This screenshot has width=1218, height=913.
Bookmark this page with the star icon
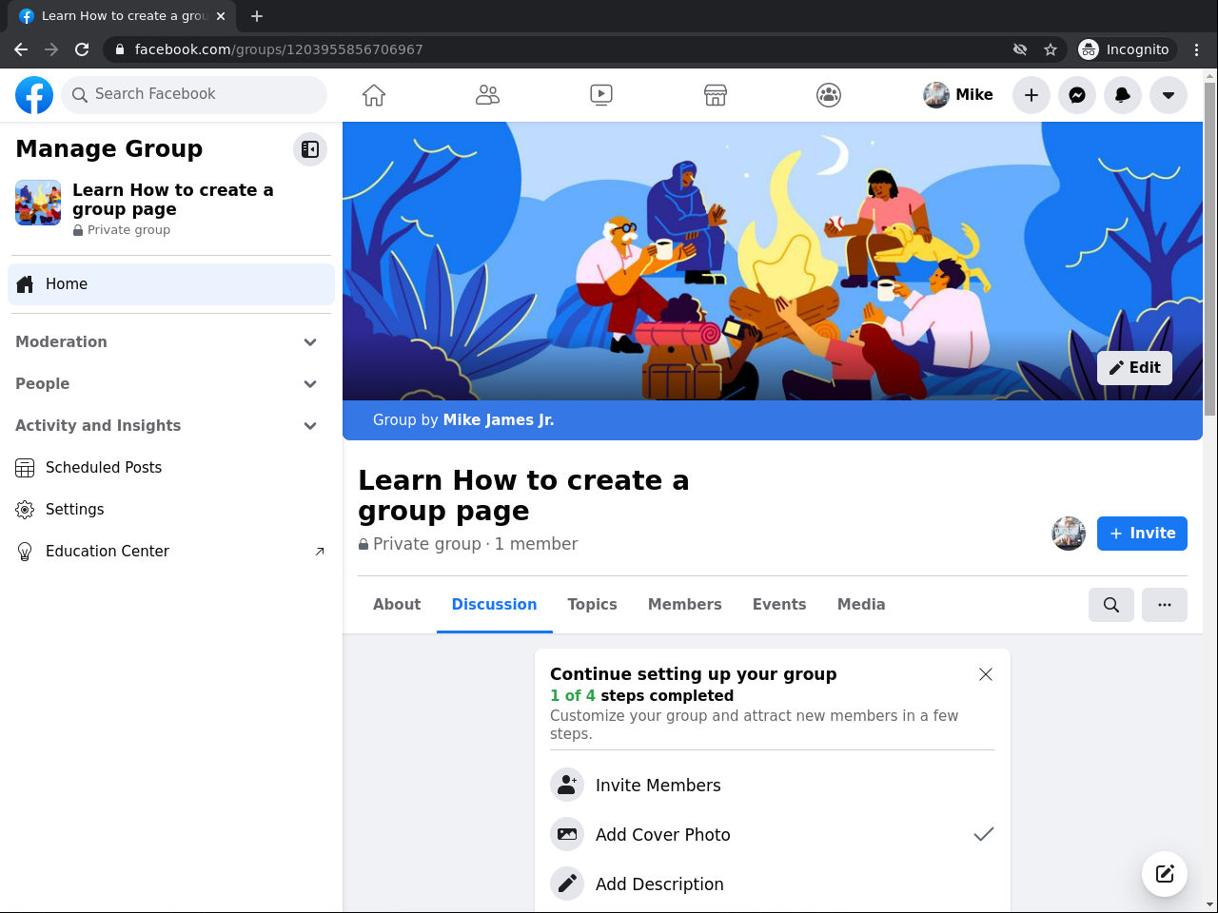point(1051,49)
